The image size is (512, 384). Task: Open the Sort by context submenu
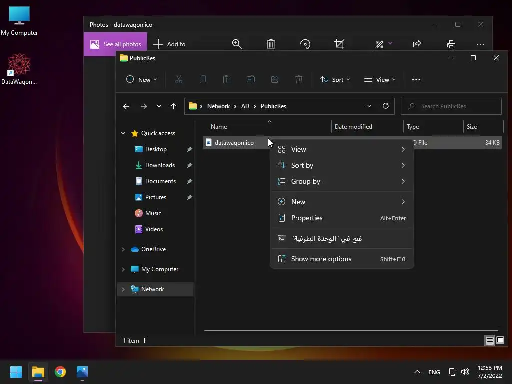click(x=342, y=165)
